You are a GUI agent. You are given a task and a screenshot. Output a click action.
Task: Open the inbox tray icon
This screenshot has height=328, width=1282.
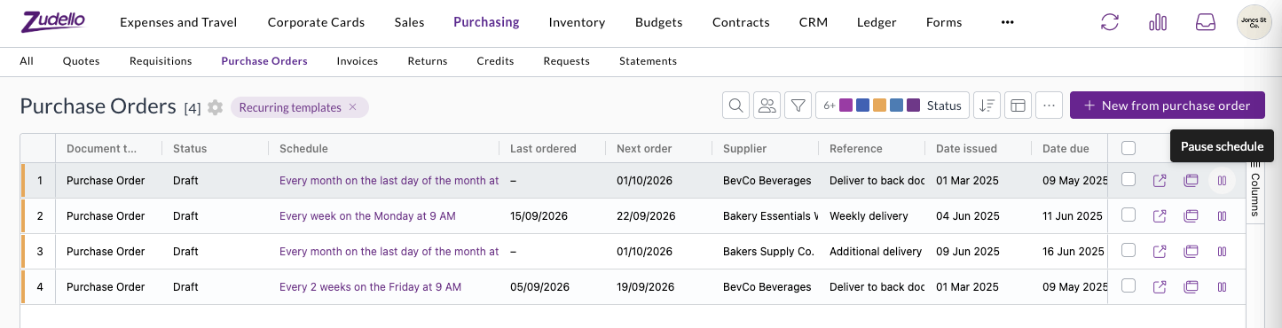point(1205,22)
